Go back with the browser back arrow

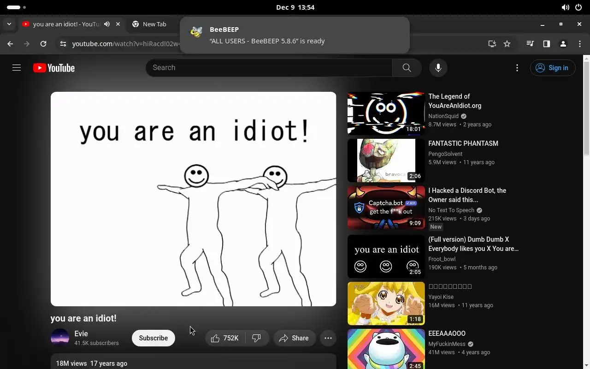[x=10, y=44]
